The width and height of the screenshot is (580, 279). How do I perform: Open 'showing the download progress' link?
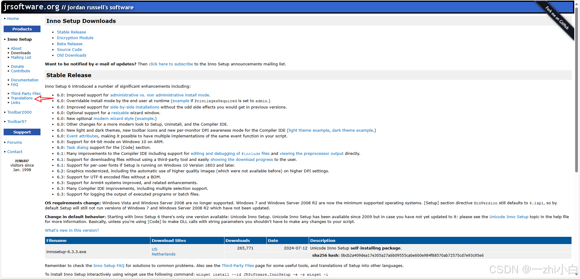point(242,160)
